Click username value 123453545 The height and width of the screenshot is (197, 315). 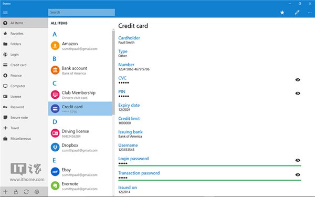pyautogui.click(x=126, y=150)
